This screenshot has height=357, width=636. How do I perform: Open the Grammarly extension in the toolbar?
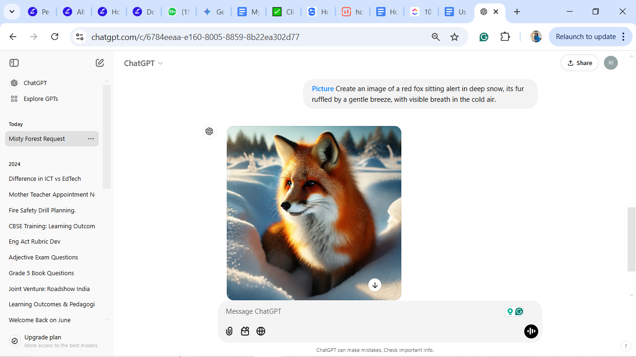[484, 37]
